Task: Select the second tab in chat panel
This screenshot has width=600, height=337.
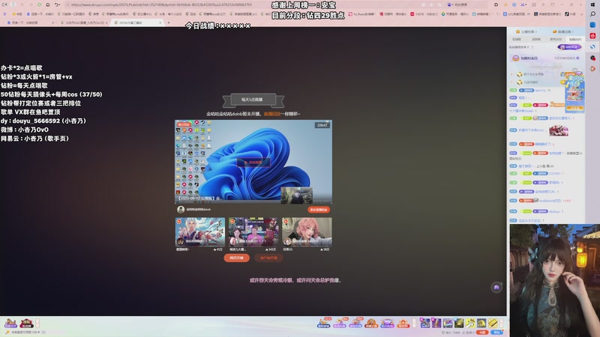Action: (536, 40)
